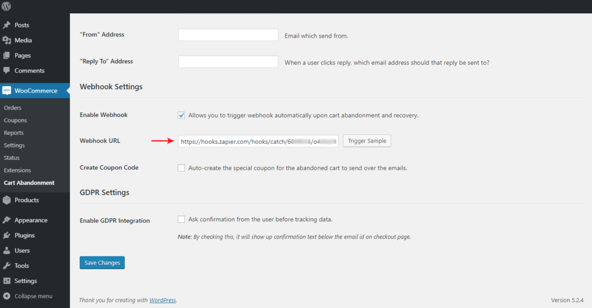Click the Appearance paintbrush icon
Screen dimensions: 592x308
(x=6, y=220)
